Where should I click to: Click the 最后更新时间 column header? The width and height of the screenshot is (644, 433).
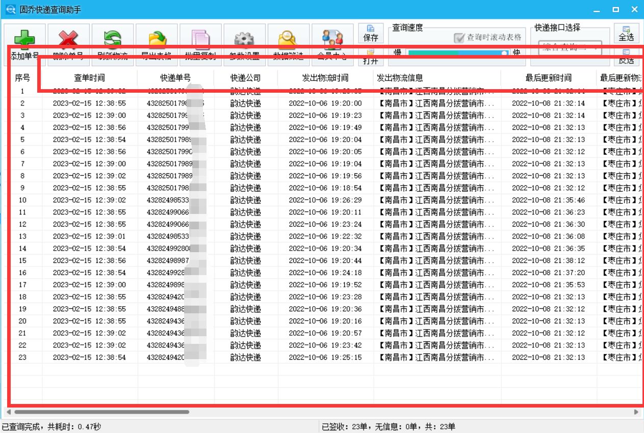click(550, 77)
